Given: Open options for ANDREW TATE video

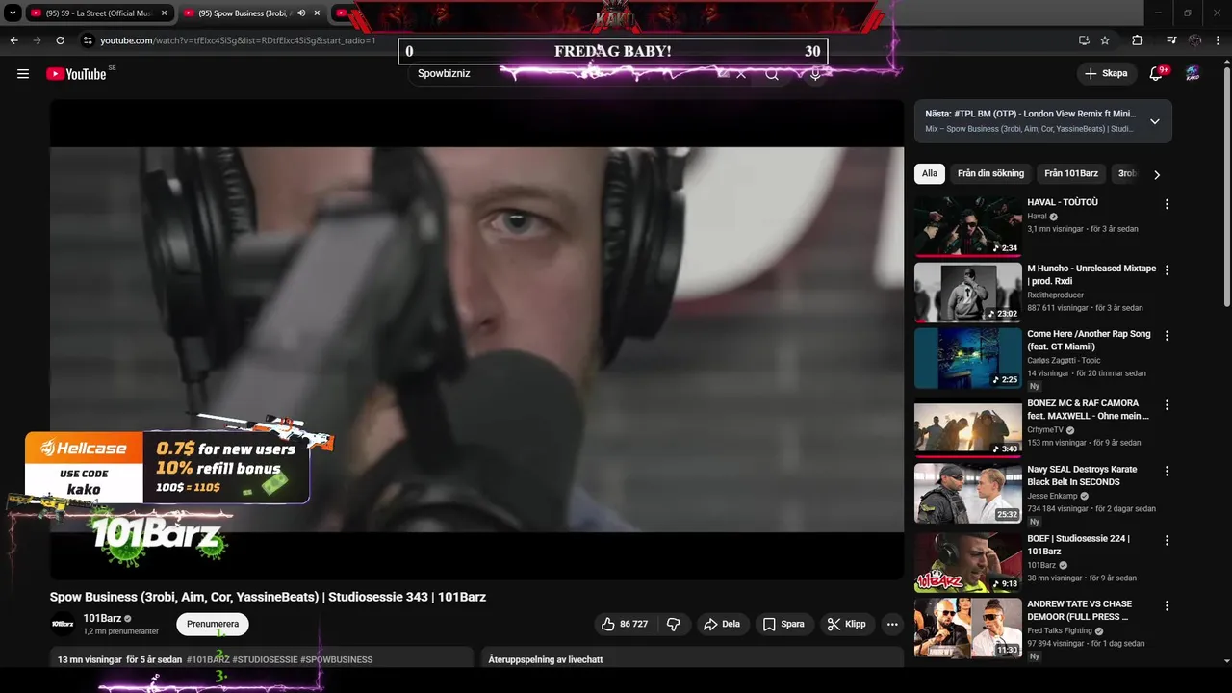Looking at the screenshot, I should coord(1167,606).
